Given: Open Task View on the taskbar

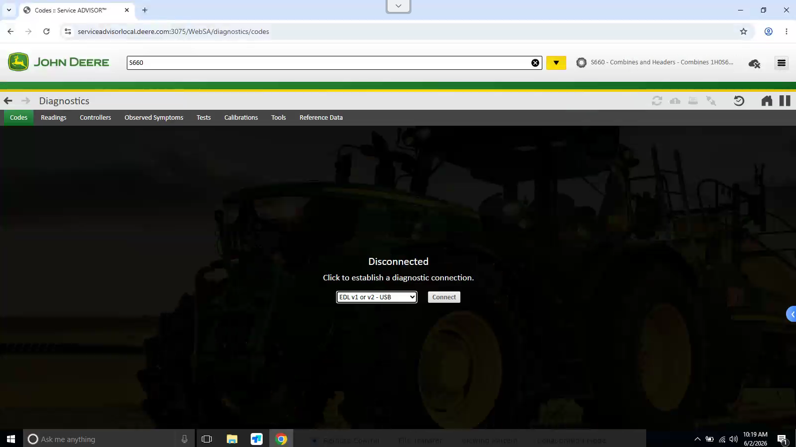Looking at the screenshot, I should click(207, 439).
